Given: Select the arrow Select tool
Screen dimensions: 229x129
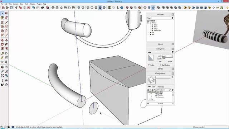Looking at the screenshot, I should (x=2, y=13).
